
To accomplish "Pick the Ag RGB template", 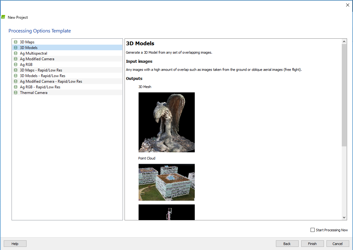I will coord(67,64).
